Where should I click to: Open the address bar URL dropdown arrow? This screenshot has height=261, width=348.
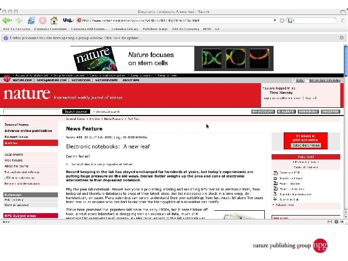click(275, 20)
